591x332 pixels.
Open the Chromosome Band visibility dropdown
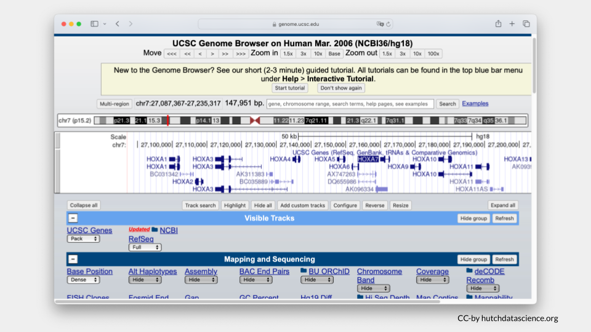click(374, 288)
